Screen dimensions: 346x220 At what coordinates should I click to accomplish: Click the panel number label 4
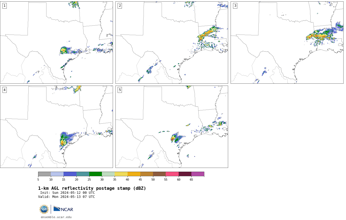(4, 90)
